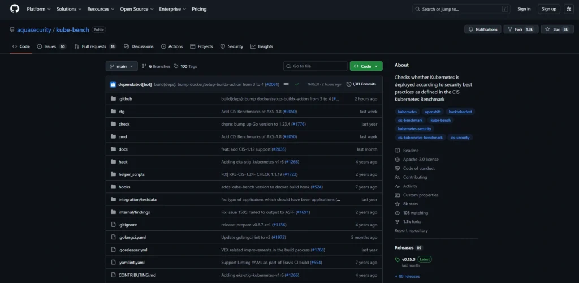Open the Readme link in About
Viewport: 579px width, 283px height.
tap(407, 151)
